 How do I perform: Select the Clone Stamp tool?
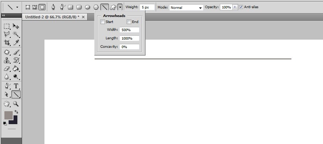coord(7,60)
